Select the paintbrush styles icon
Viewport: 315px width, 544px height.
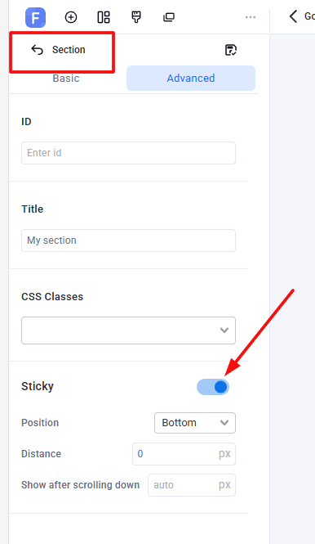136,17
